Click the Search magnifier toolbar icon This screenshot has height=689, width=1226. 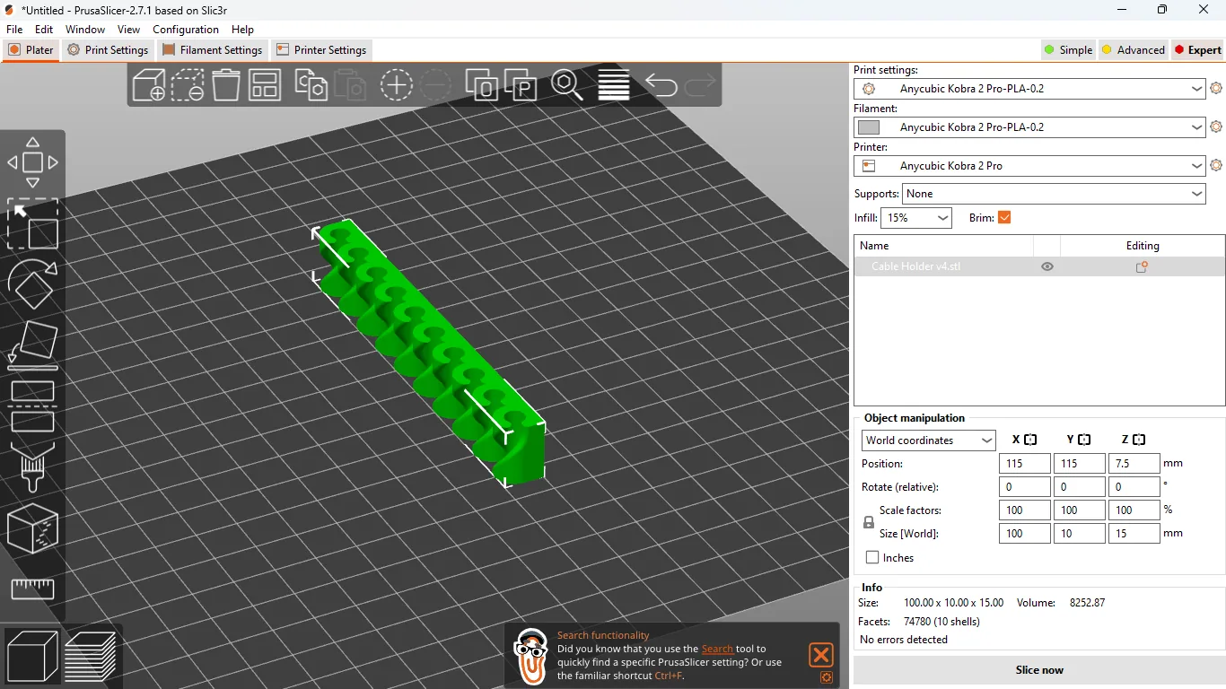(x=566, y=85)
